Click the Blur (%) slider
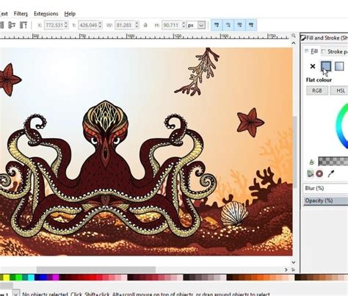348x296 pixels. point(326,188)
